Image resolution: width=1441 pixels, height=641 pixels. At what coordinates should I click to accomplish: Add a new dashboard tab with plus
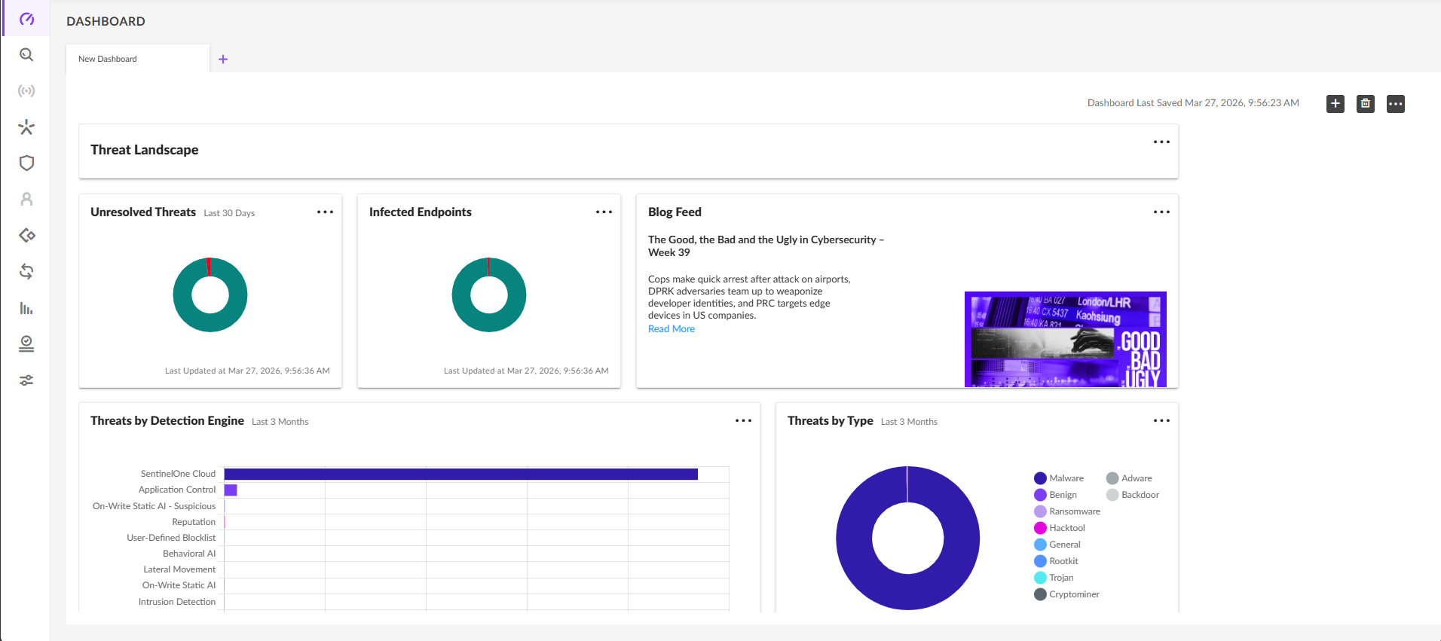pos(223,60)
